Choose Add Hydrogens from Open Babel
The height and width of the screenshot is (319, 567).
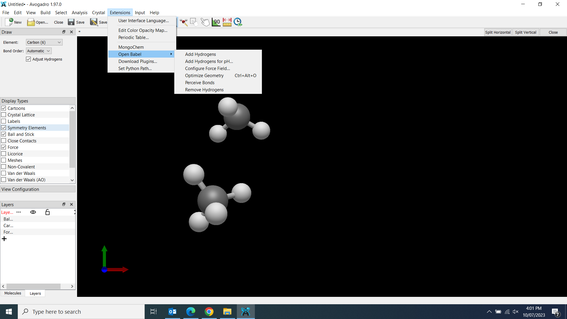pos(218,54)
